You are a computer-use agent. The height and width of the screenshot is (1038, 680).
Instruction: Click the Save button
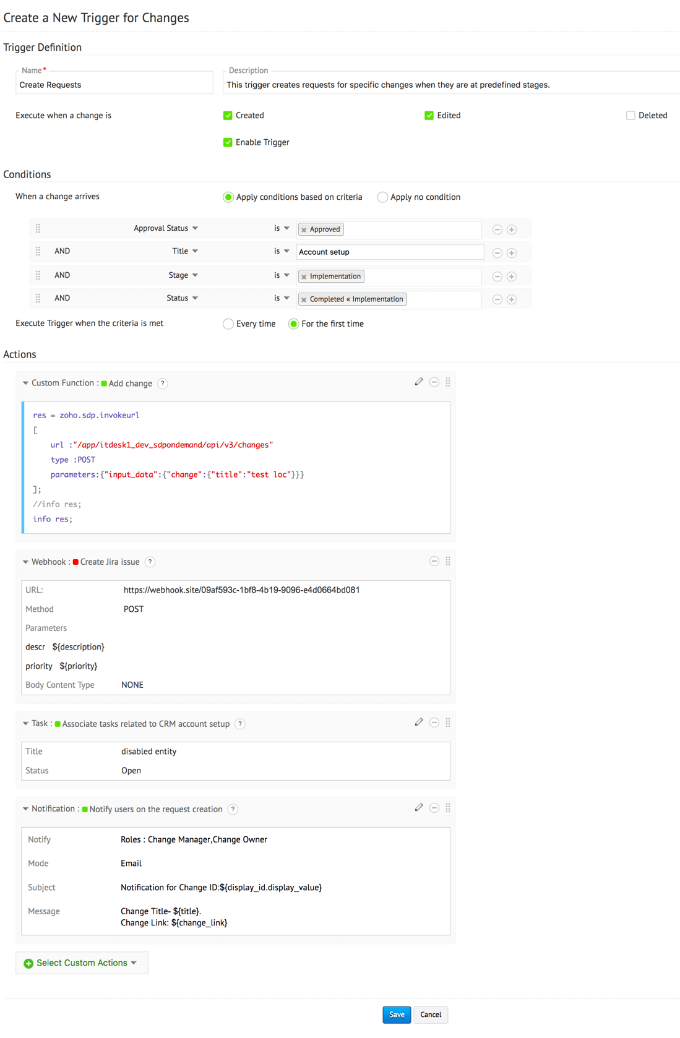pyautogui.click(x=397, y=1014)
